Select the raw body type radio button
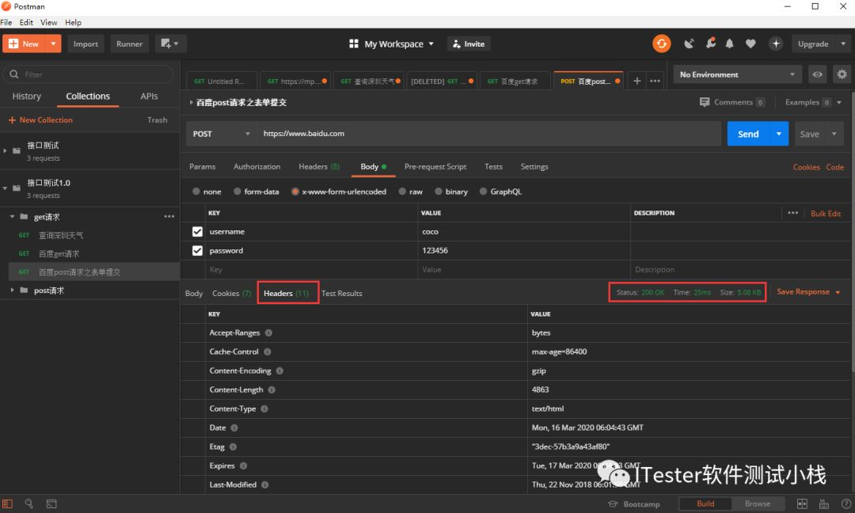This screenshot has height=513, width=855. coord(402,192)
